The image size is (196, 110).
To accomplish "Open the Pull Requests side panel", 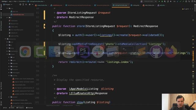I will [1, 26].
